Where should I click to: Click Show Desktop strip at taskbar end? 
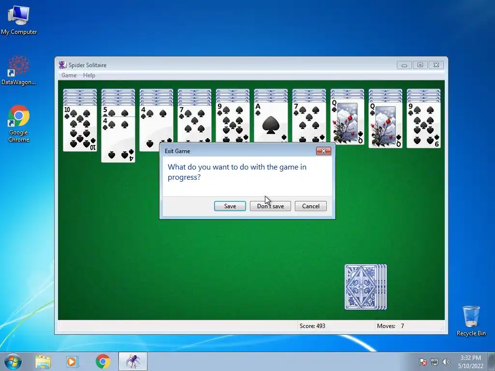point(492,361)
